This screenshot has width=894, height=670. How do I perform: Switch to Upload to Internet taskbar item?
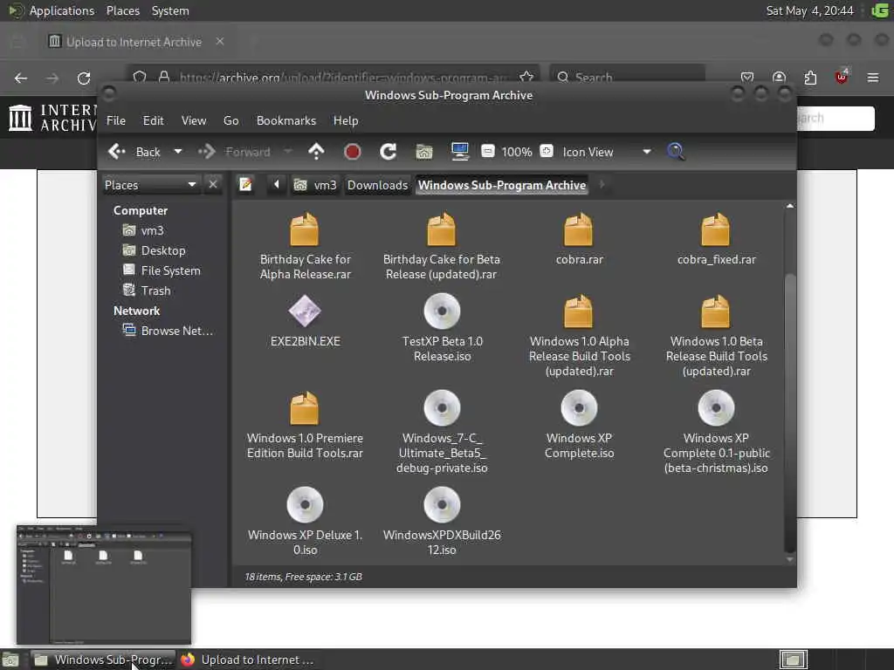[x=248, y=660]
